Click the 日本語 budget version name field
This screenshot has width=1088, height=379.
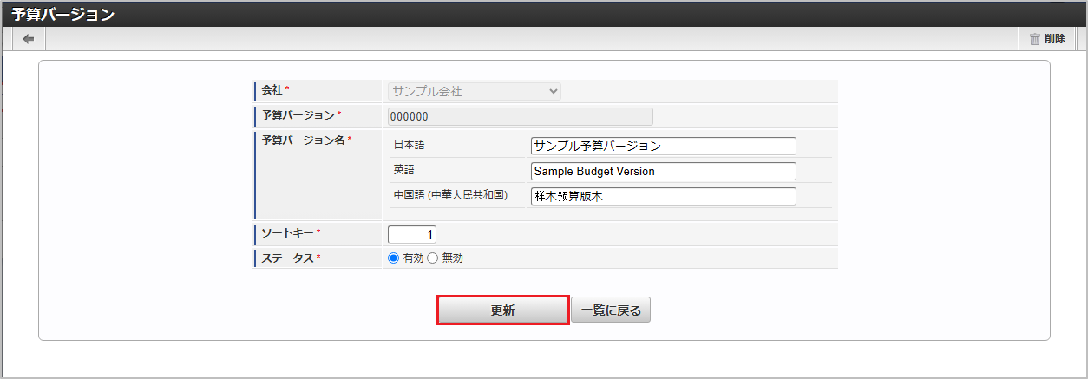pos(663,146)
